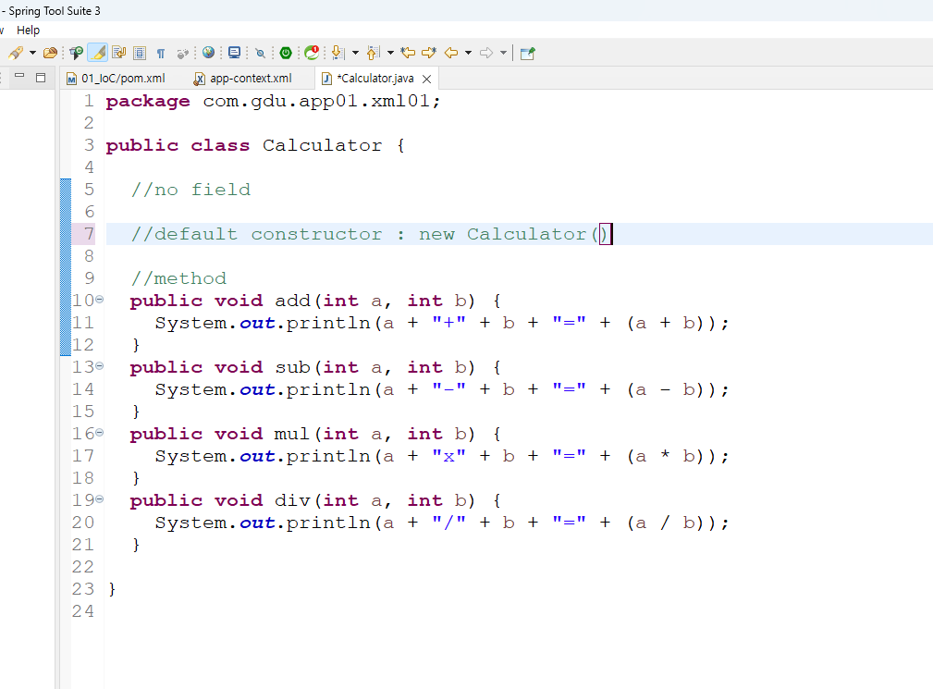Viewport: 933px width, 689px height.
Task: Click the '//default constructor' comment line
Action: click(x=370, y=234)
